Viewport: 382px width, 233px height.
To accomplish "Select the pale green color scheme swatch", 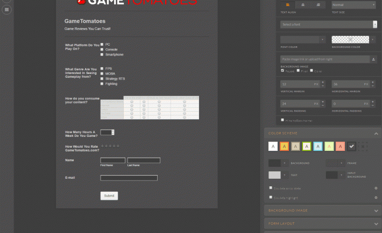I will 329,147.
